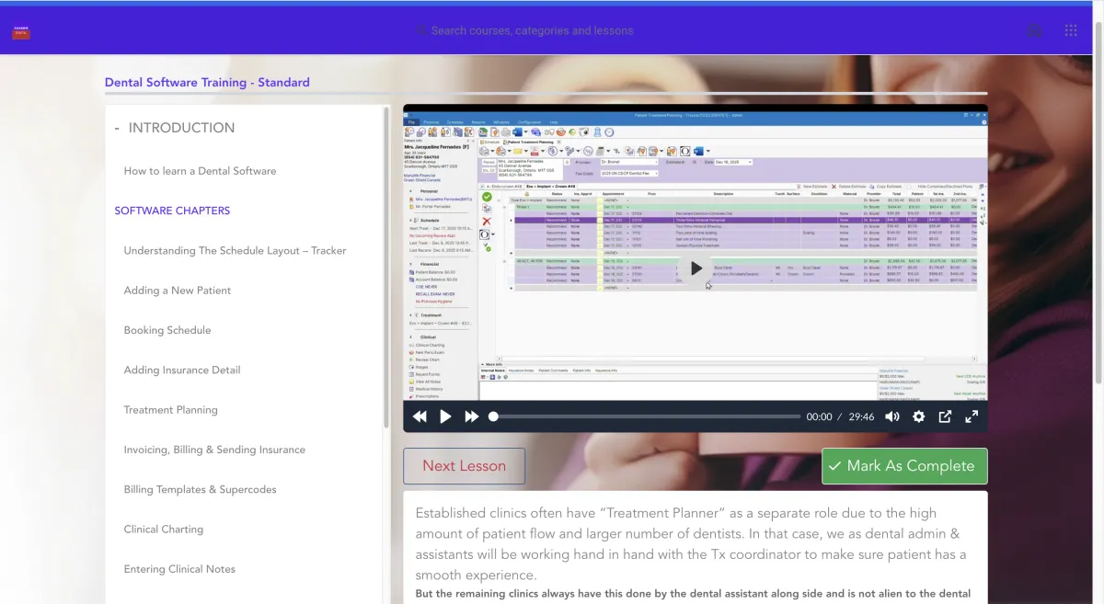This screenshot has width=1104, height=604.
Task: Open How to learn a Dental Software lesson
Action: (x=200, y=171)
